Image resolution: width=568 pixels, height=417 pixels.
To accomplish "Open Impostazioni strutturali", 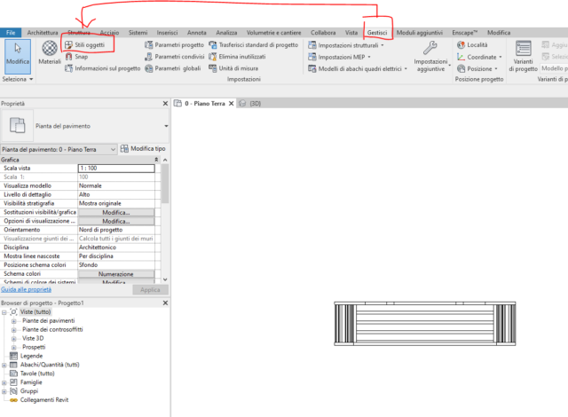I will 345,45.
